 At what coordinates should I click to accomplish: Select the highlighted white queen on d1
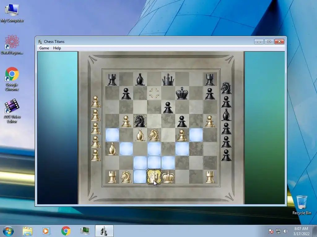[154, 177]
